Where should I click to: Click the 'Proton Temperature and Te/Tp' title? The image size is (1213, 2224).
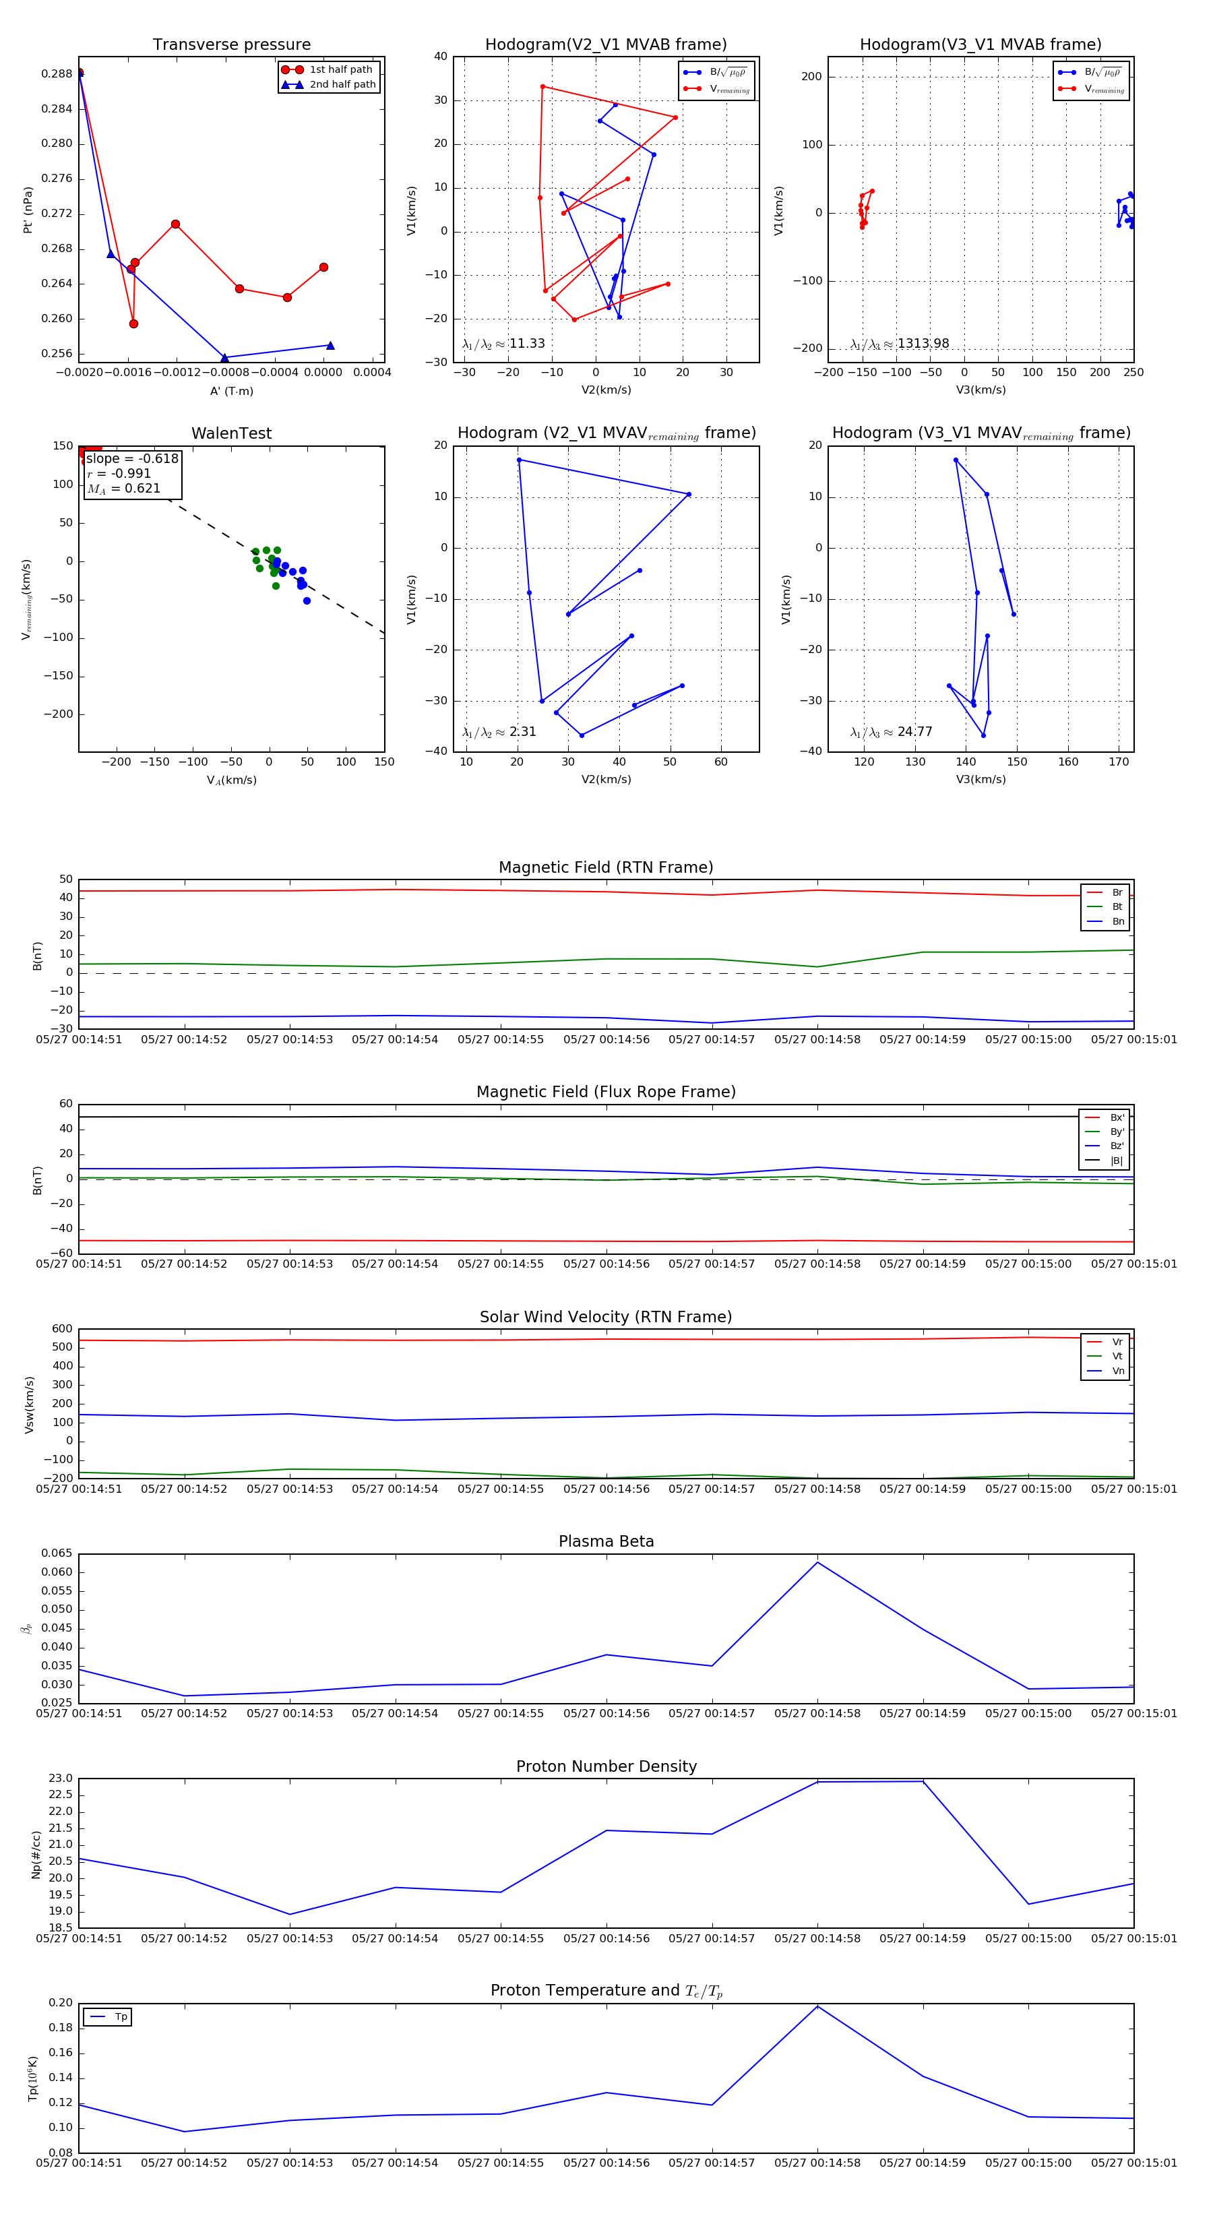pos(606,1991)
